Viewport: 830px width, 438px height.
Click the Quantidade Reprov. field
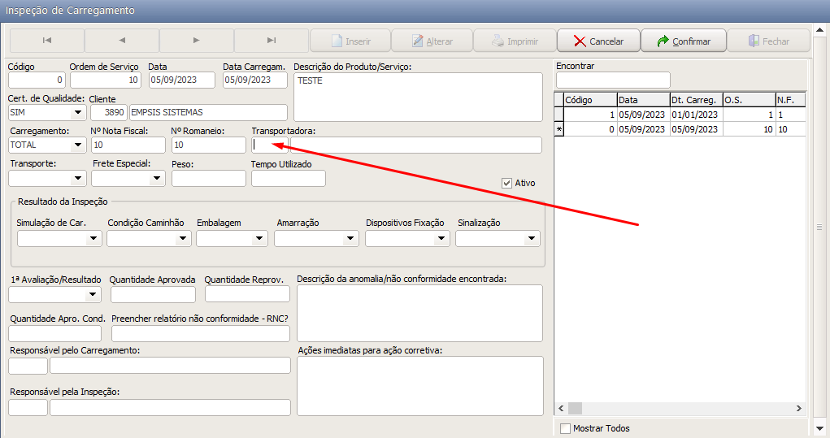click(x=247, y=294)
